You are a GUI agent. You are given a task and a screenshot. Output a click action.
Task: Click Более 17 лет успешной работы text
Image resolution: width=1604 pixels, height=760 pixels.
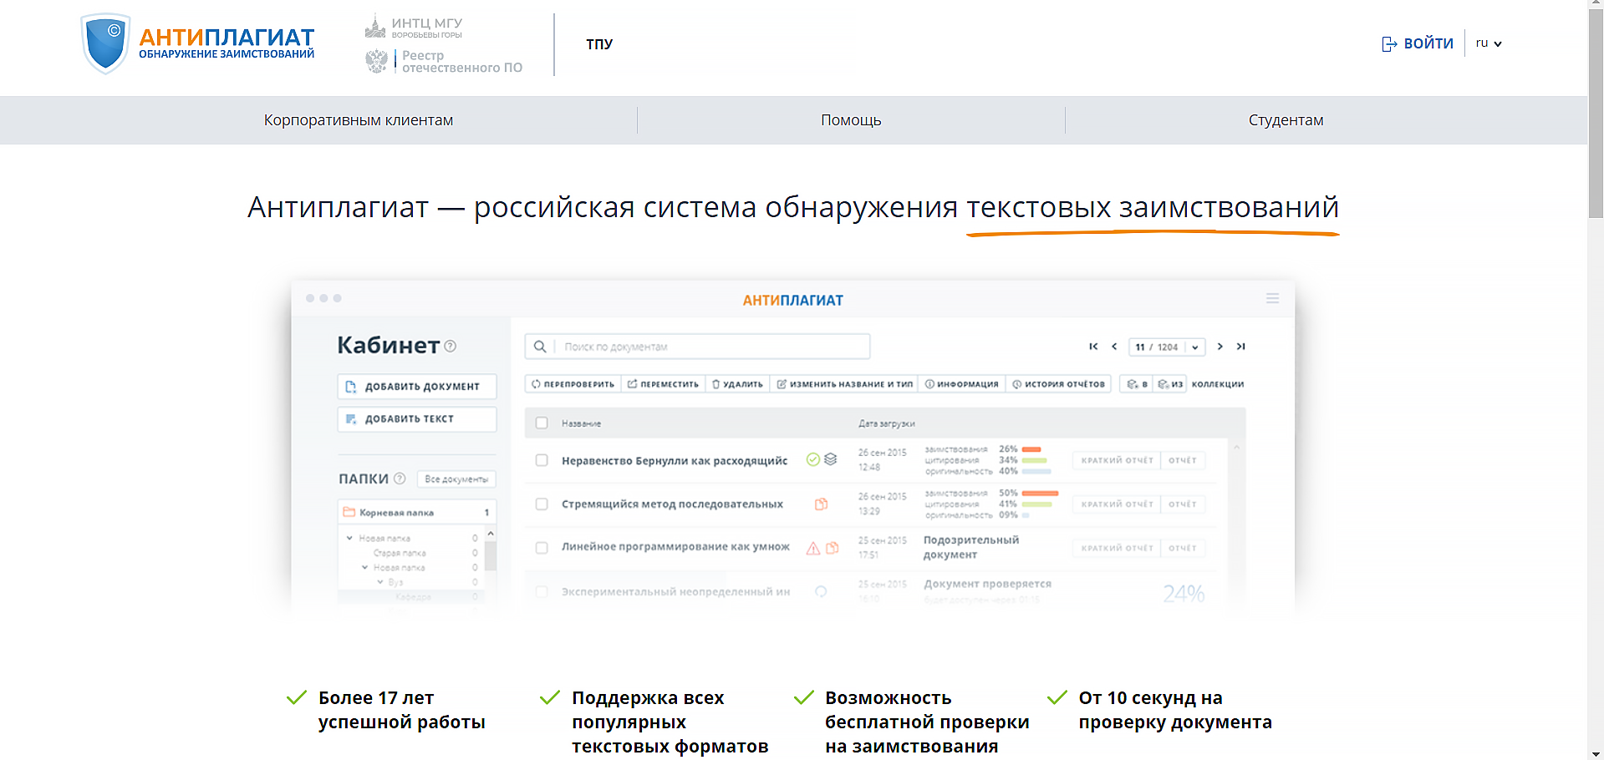point(401,710)
